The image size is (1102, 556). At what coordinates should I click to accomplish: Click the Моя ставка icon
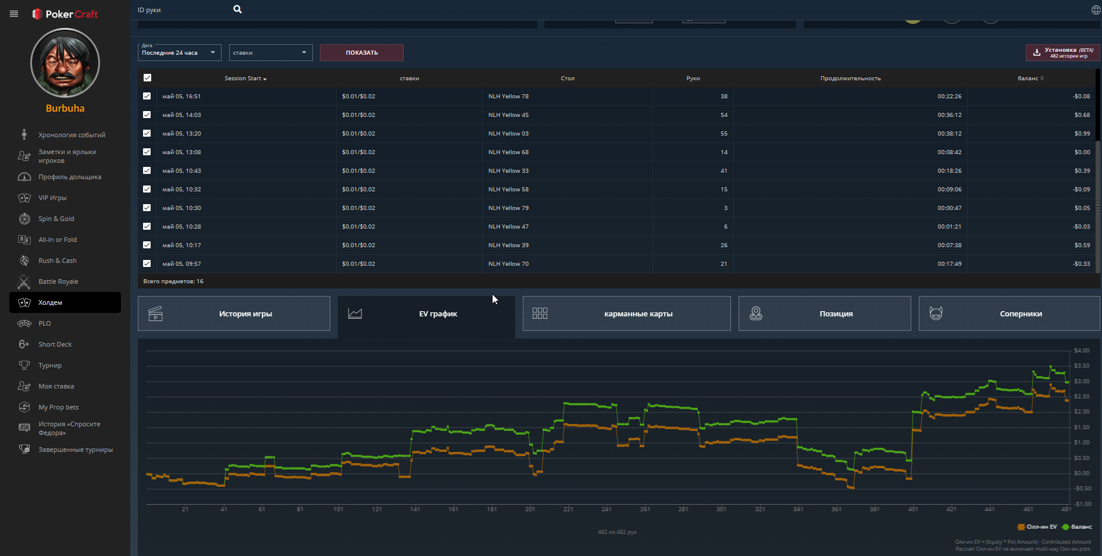(24, 386)
